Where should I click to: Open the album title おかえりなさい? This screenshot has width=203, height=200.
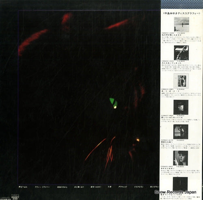(x=166, y=168)
